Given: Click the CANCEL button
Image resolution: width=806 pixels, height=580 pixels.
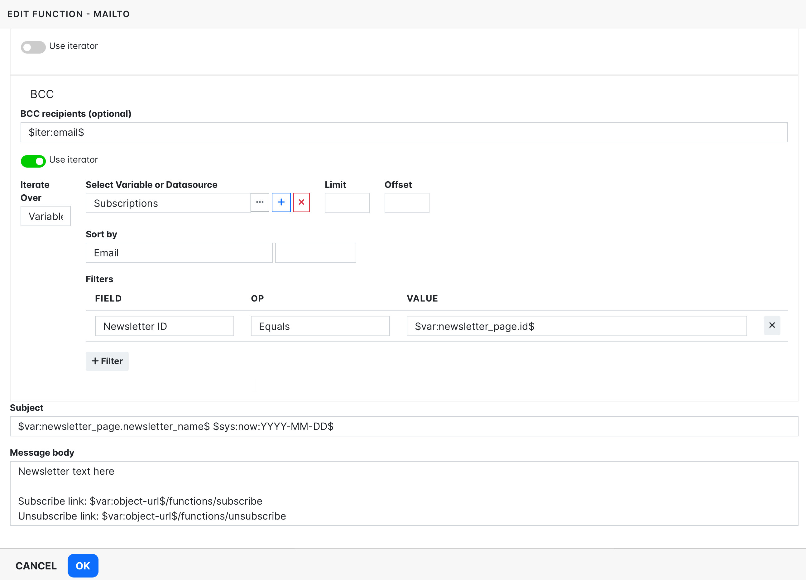Looking at the screenshot, I should 36,566.
